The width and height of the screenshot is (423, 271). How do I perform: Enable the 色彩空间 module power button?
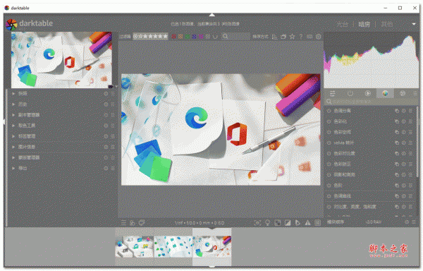point(329,132)
